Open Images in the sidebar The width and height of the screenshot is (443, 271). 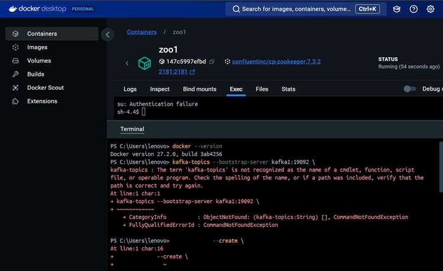click(52, 47)
